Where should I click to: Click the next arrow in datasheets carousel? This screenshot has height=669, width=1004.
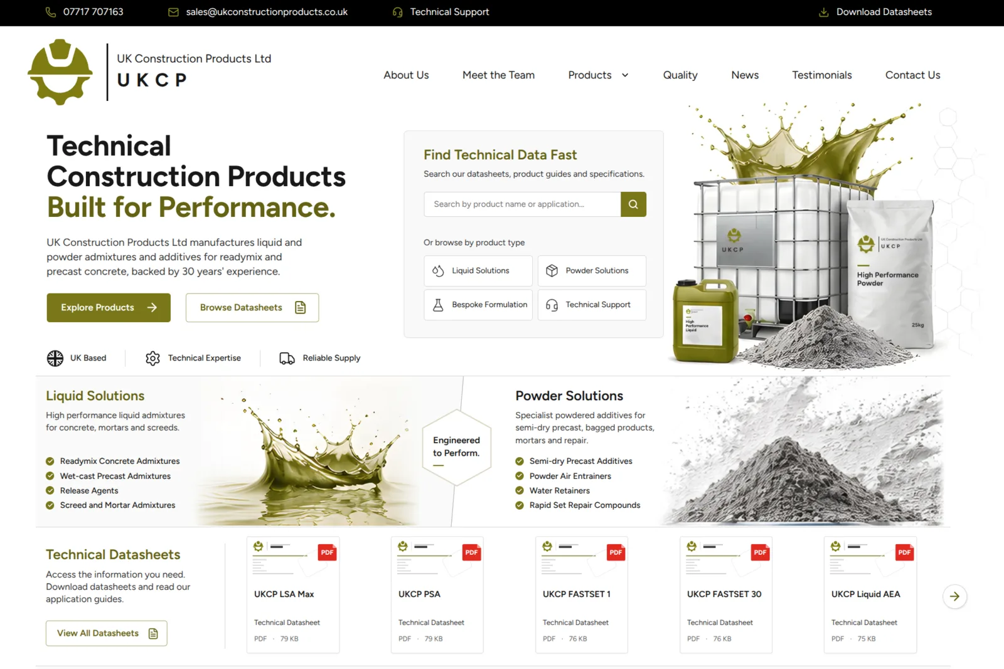tap(954, 596)
